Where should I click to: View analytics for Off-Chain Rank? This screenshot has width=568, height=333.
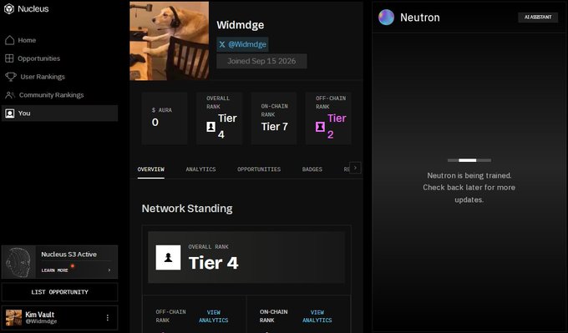[x=213, y=316]
